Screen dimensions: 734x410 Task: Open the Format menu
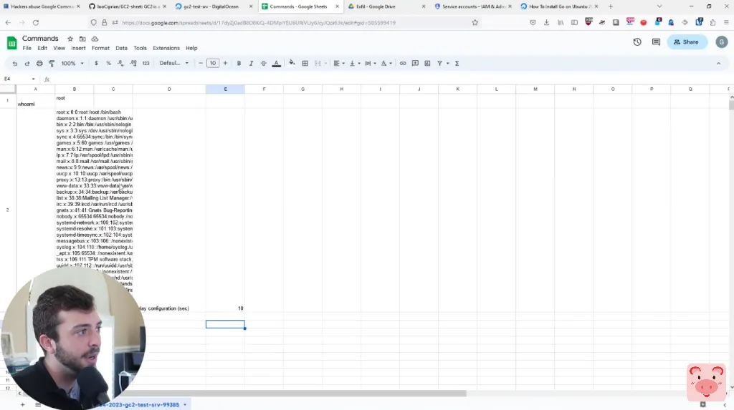pos(100,48)
